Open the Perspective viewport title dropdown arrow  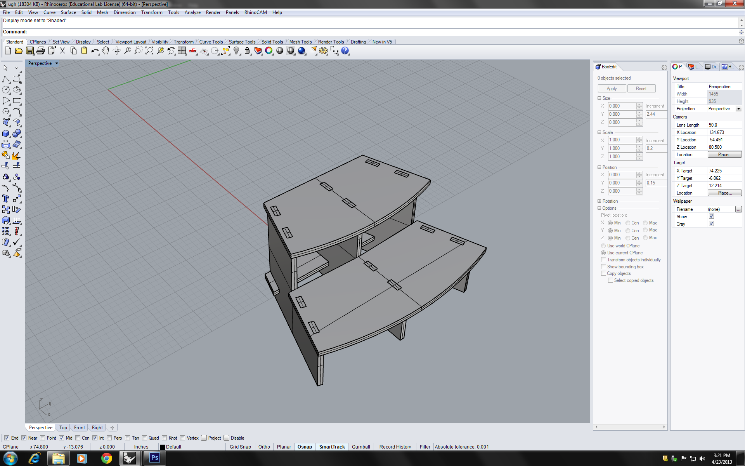57,63
